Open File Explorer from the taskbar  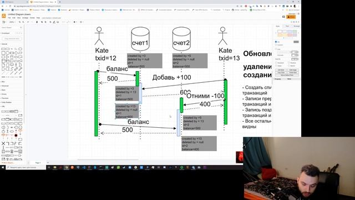tap(55, 167)
